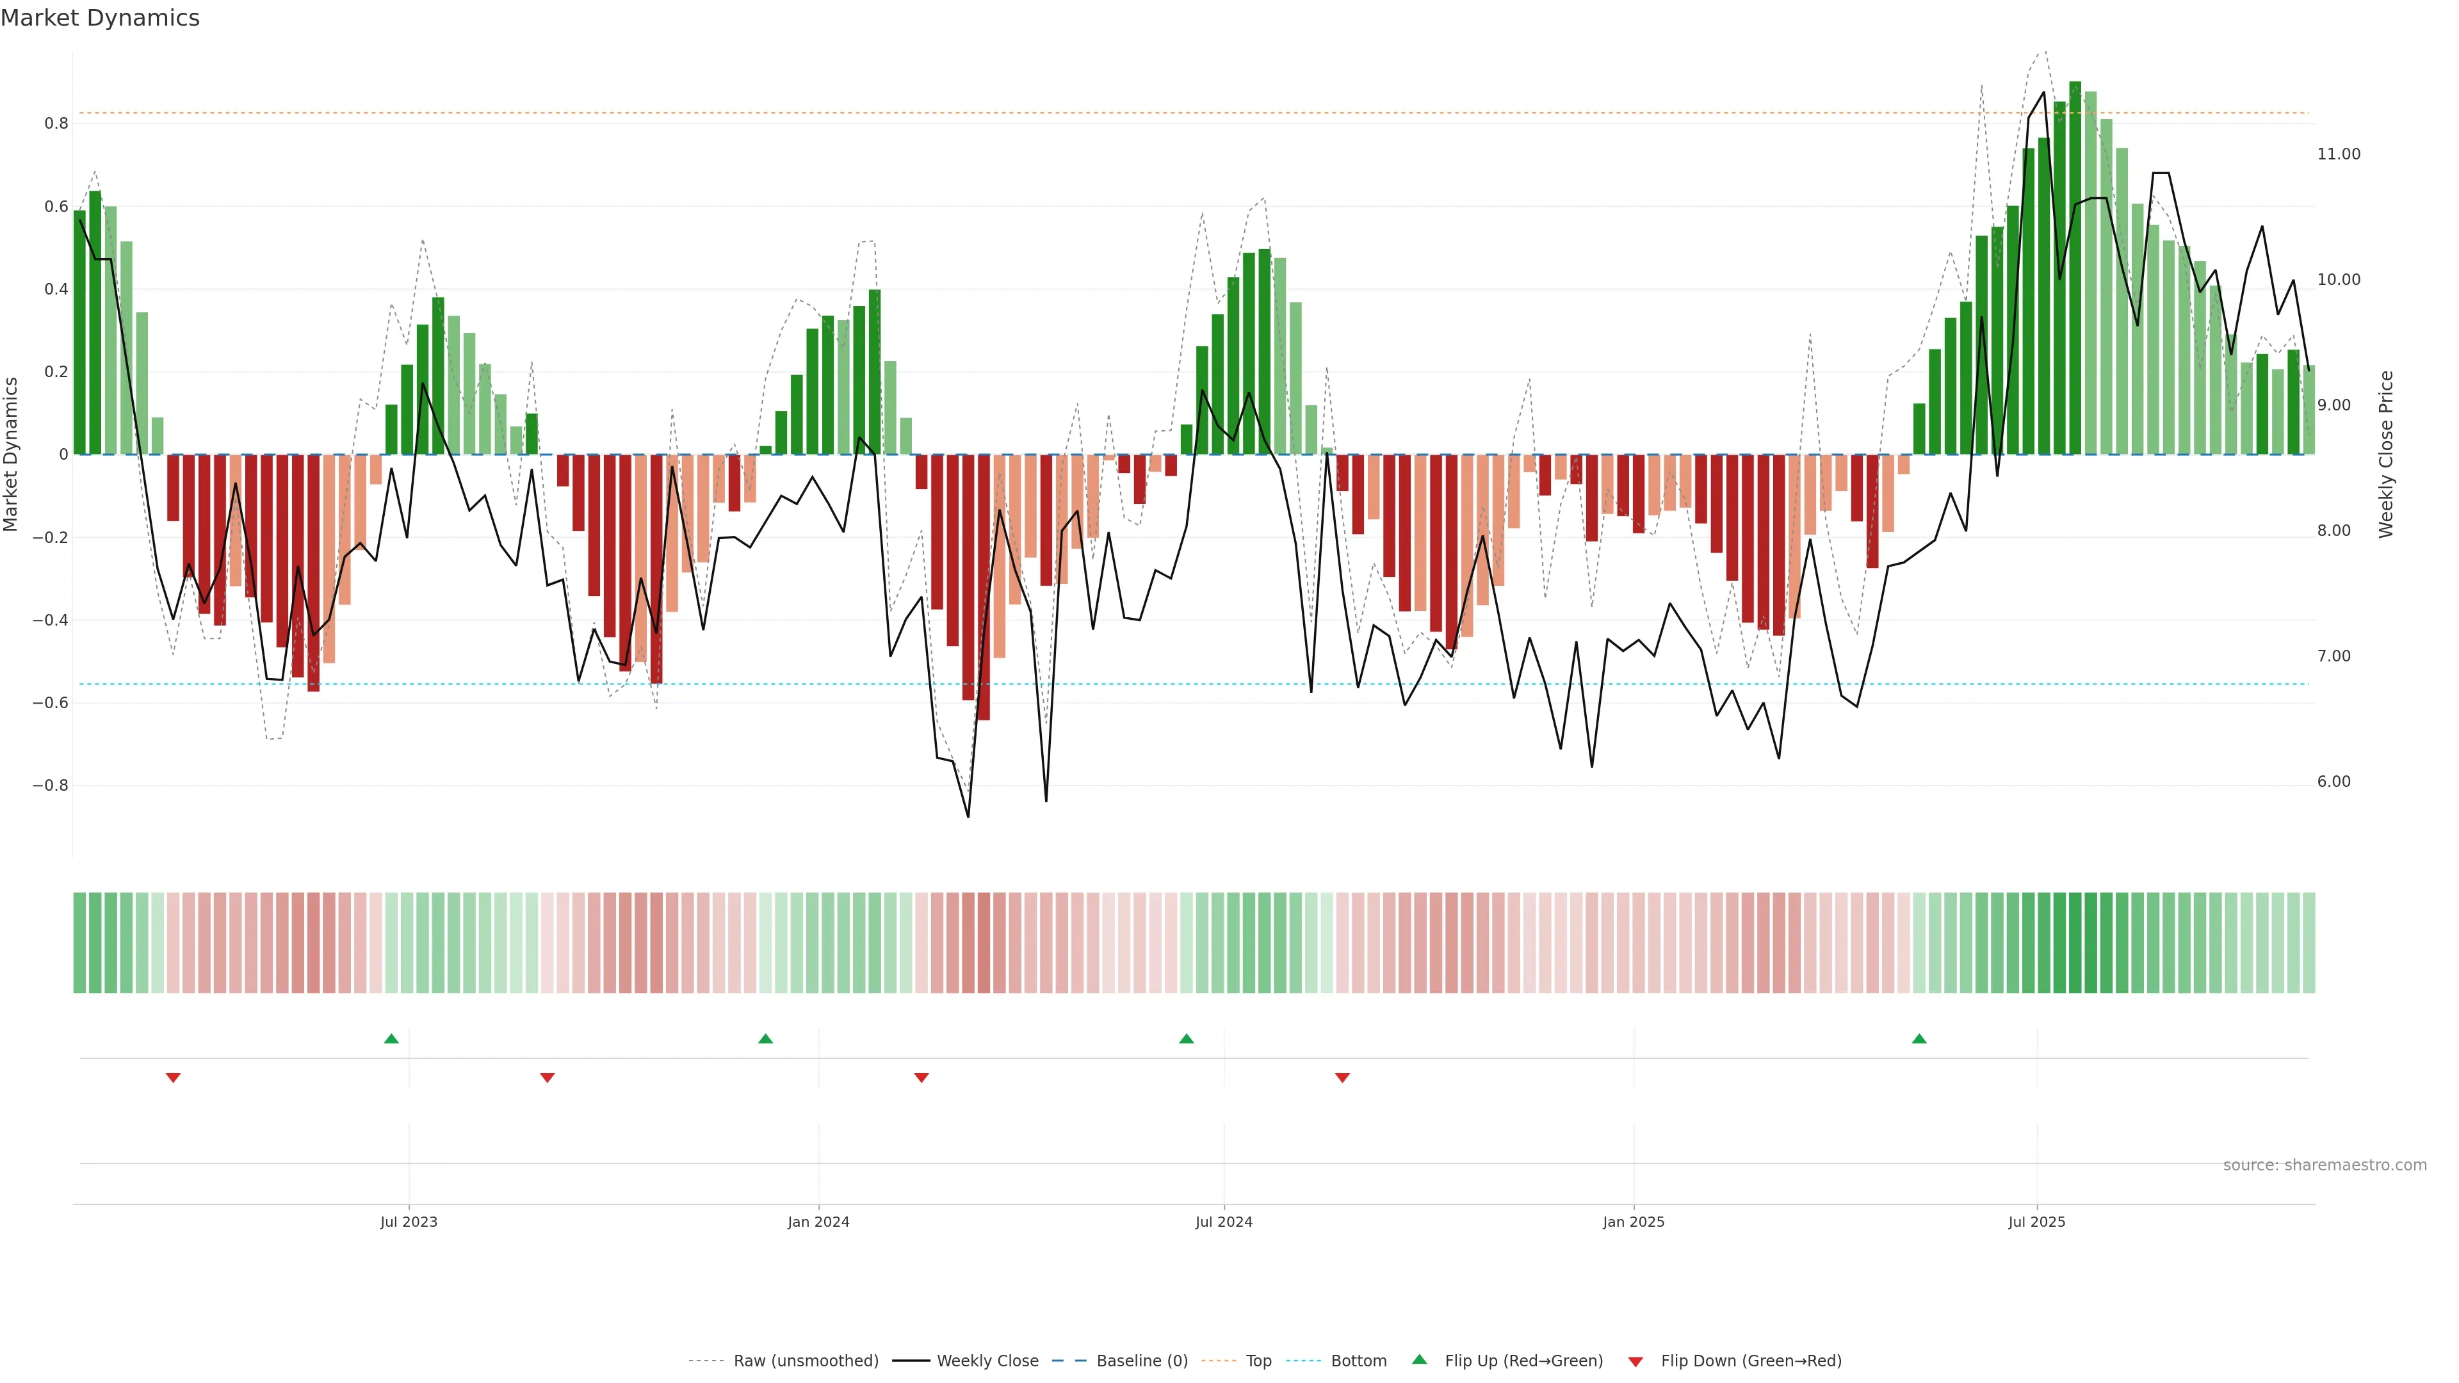Click the green flip-up marker just before Jan 2024
The height and width of the screenshot is (1383, 2459).
765,1039
